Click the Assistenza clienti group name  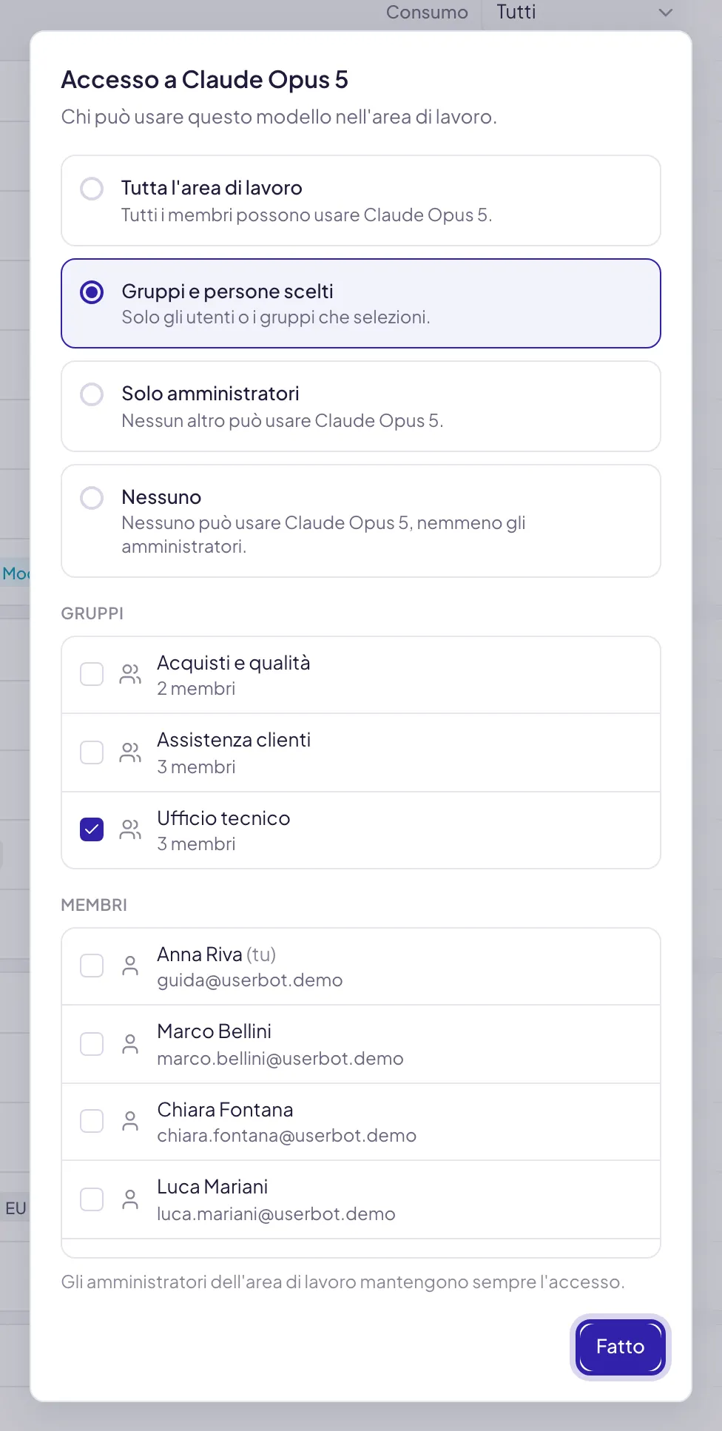coord(234,740)
